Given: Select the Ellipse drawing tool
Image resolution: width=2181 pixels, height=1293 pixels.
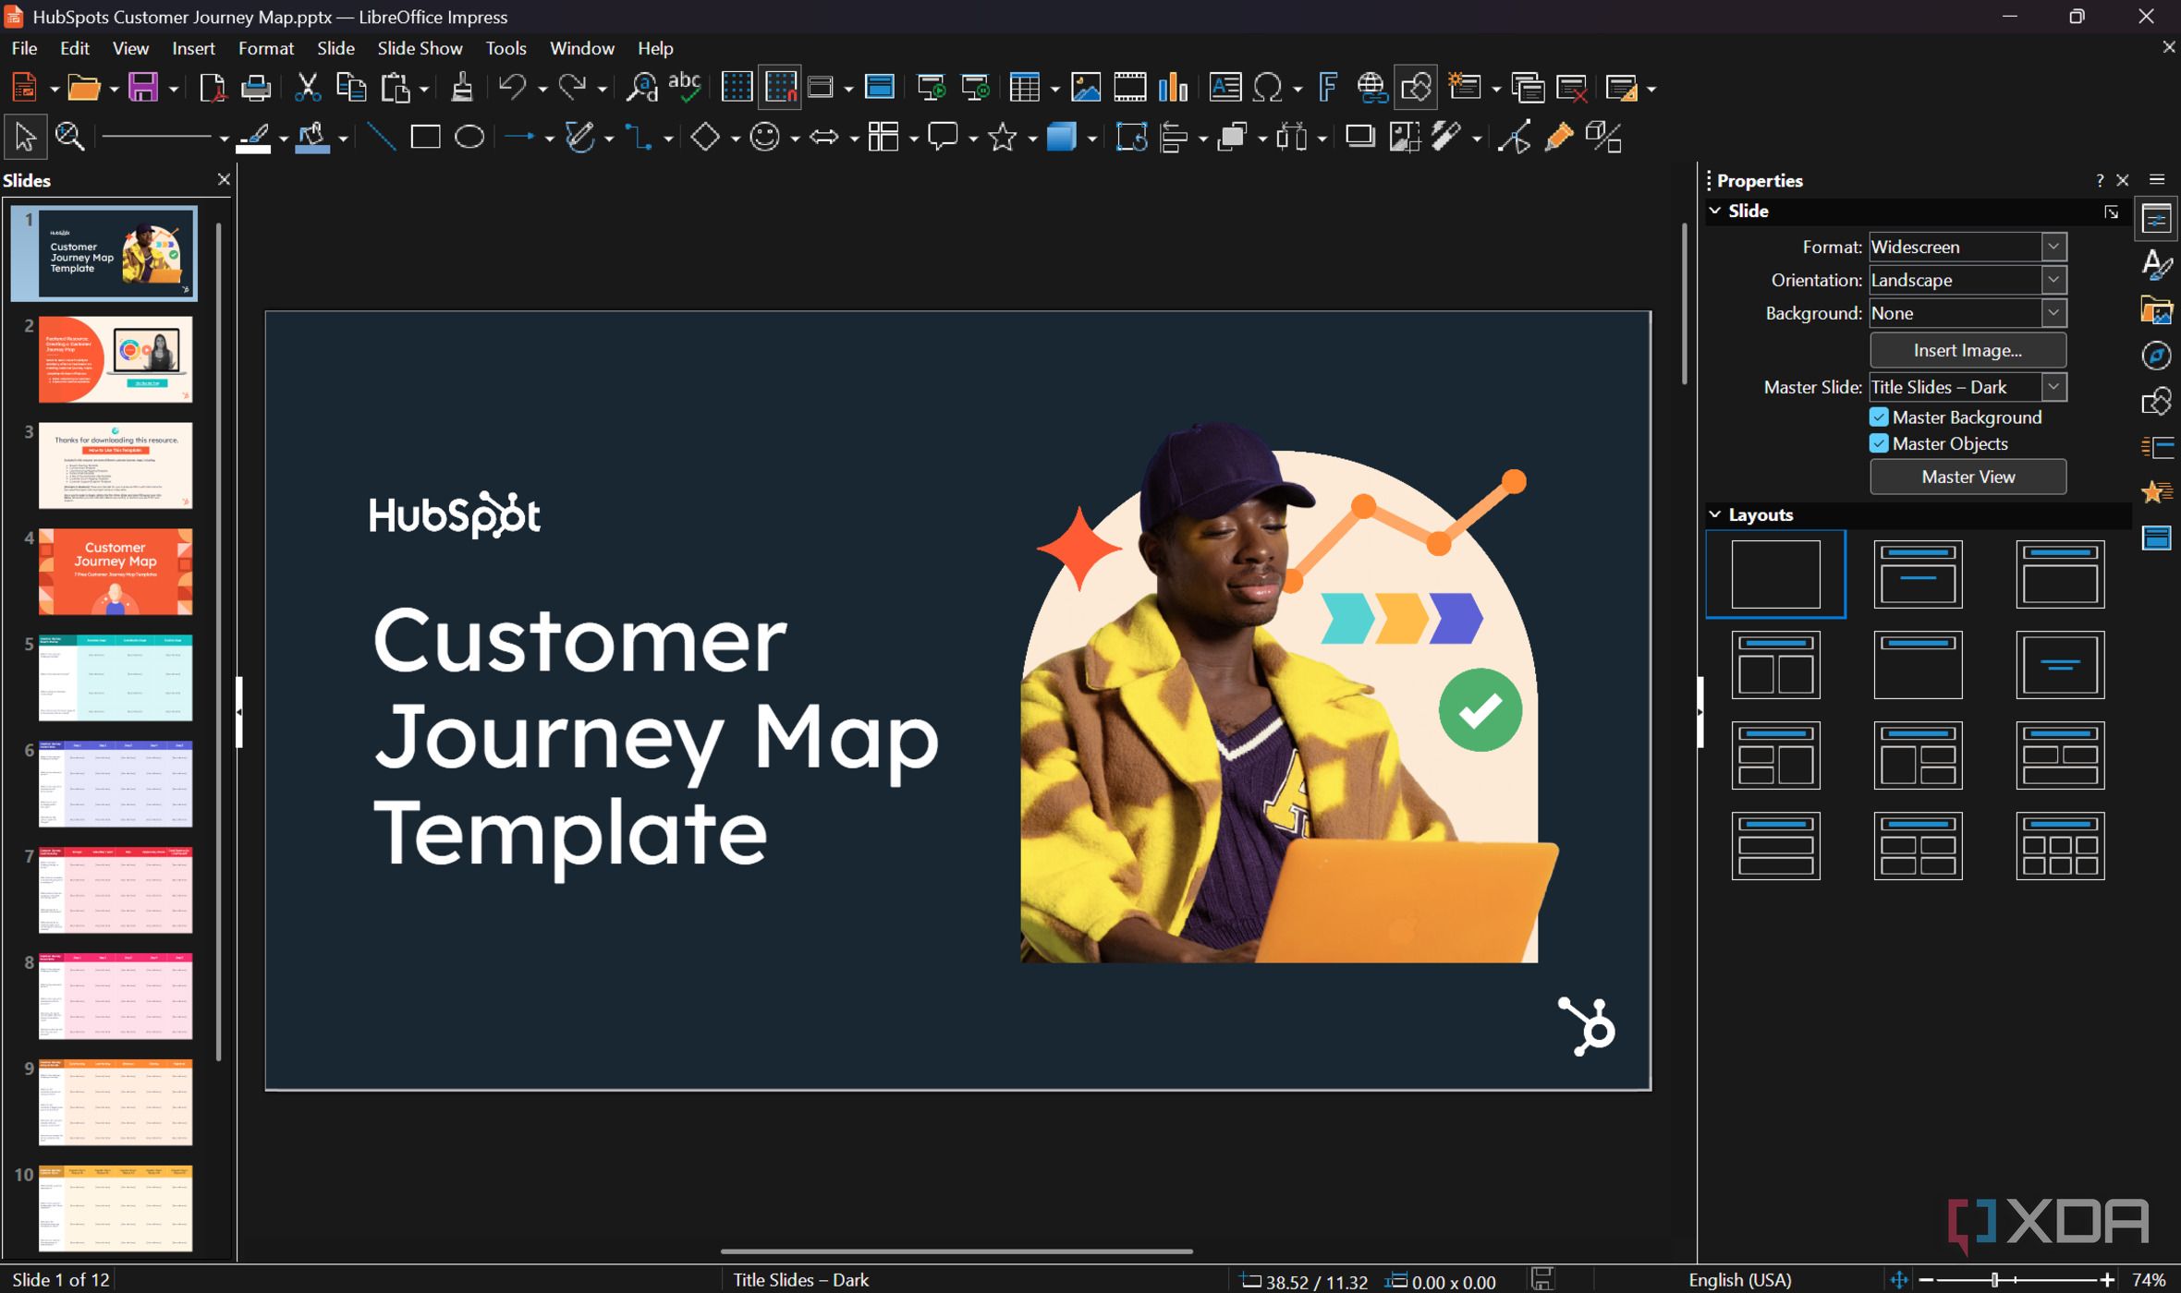Looking at the screenshot, I should point(469,138).
